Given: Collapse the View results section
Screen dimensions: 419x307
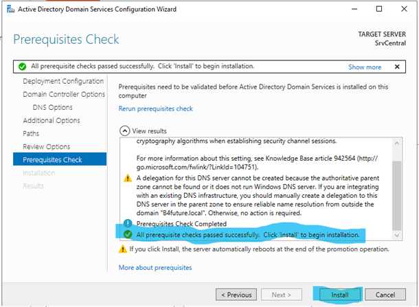Looking at the screenshot, I should 124,130.
